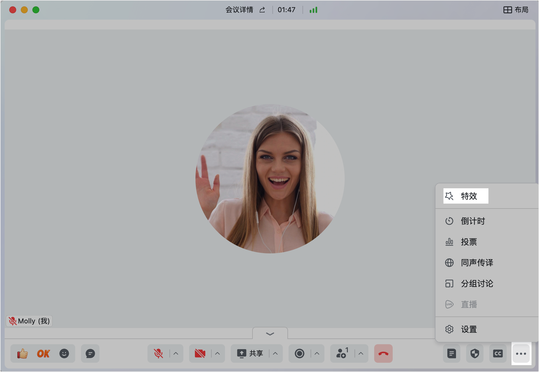
Task: Send a thumbs-up reaction
Action: 22,353
